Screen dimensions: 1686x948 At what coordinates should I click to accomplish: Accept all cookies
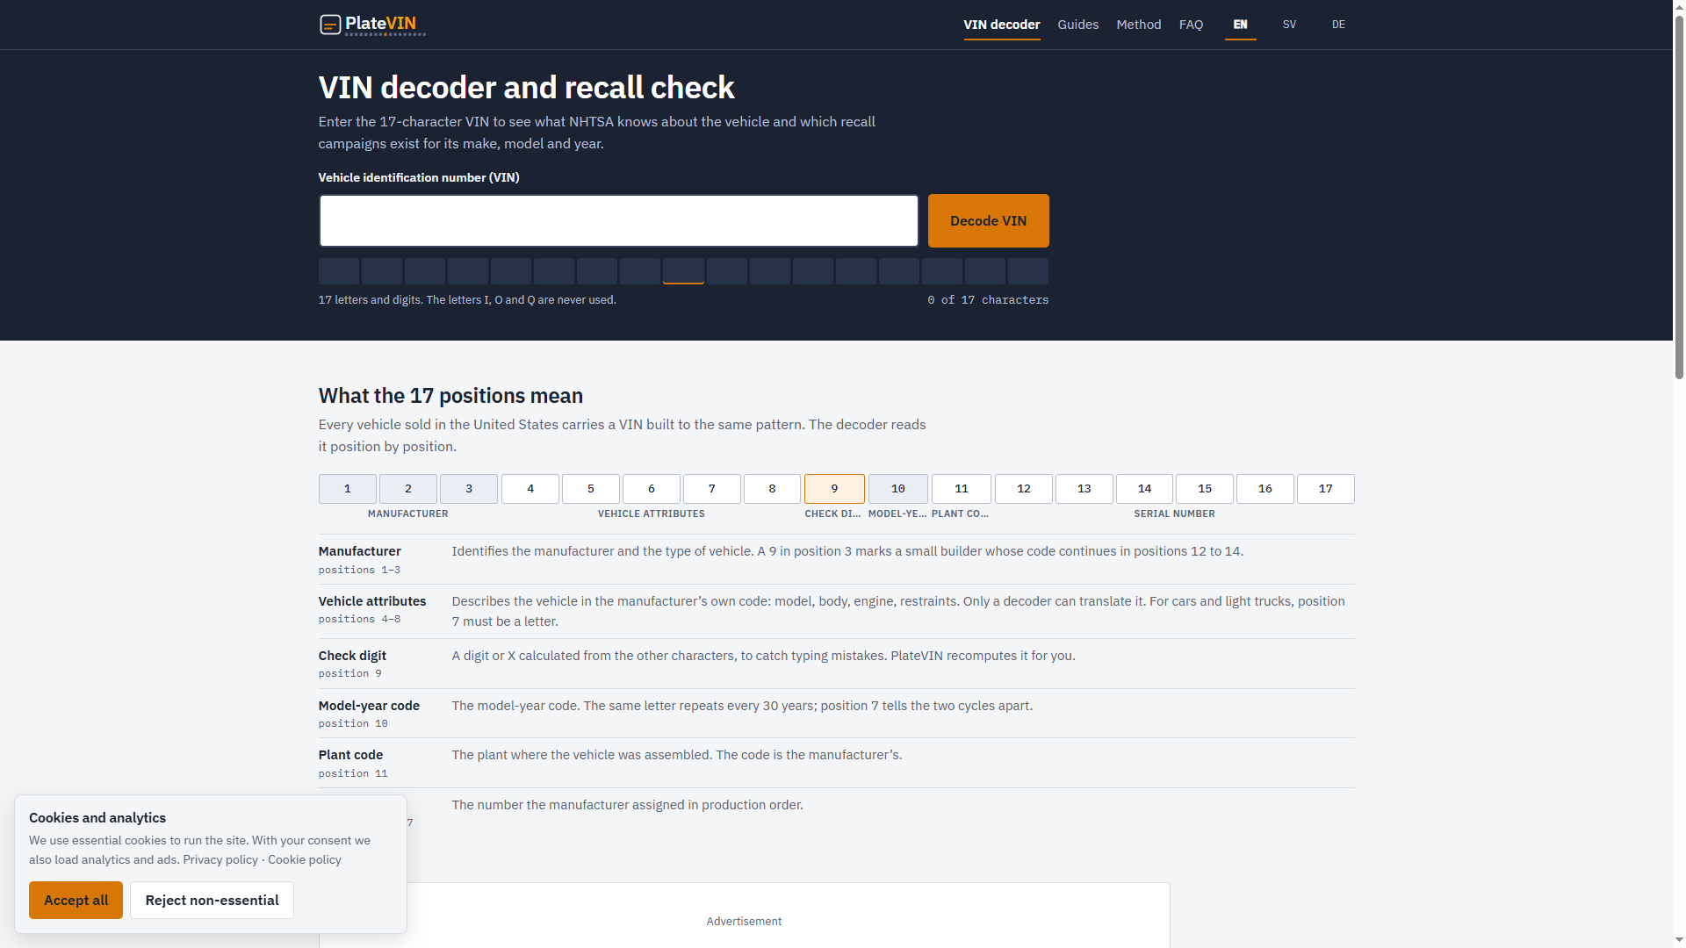(76, 900)
